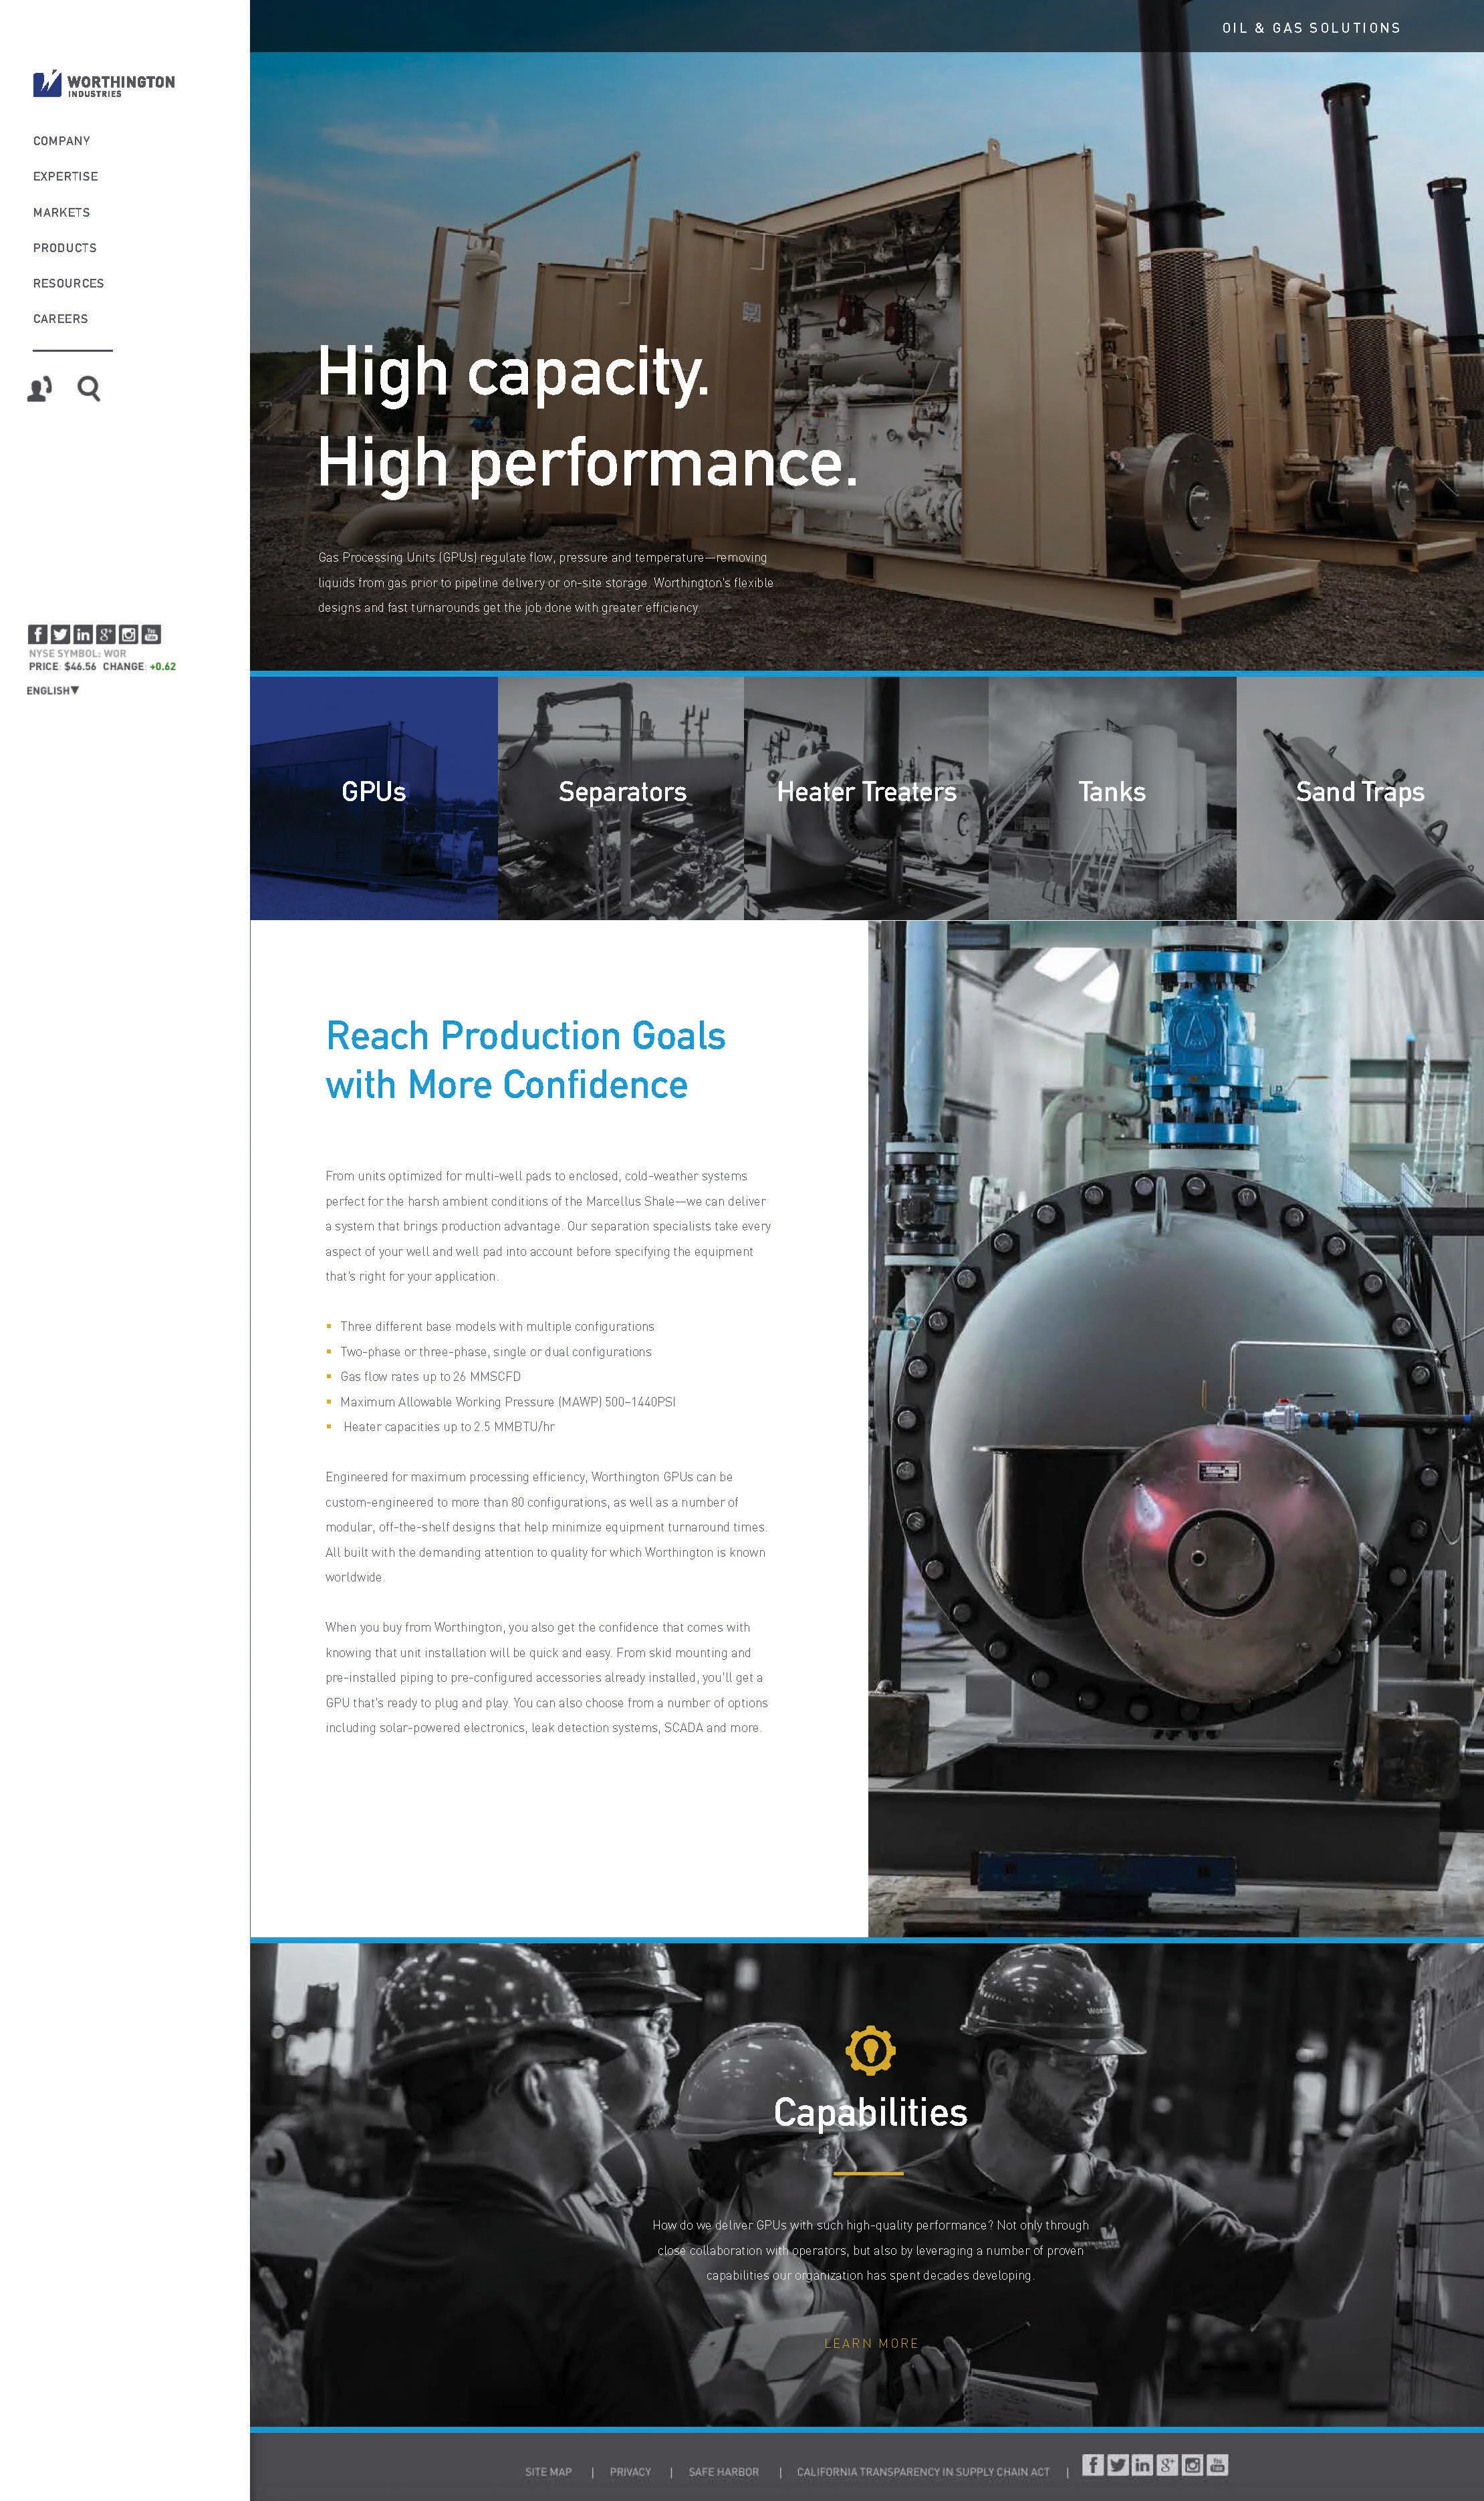Screen dimensions: 1484x2501
Task: Click the Oil & Gas Solutions header label
Action: pos(1311,28)
